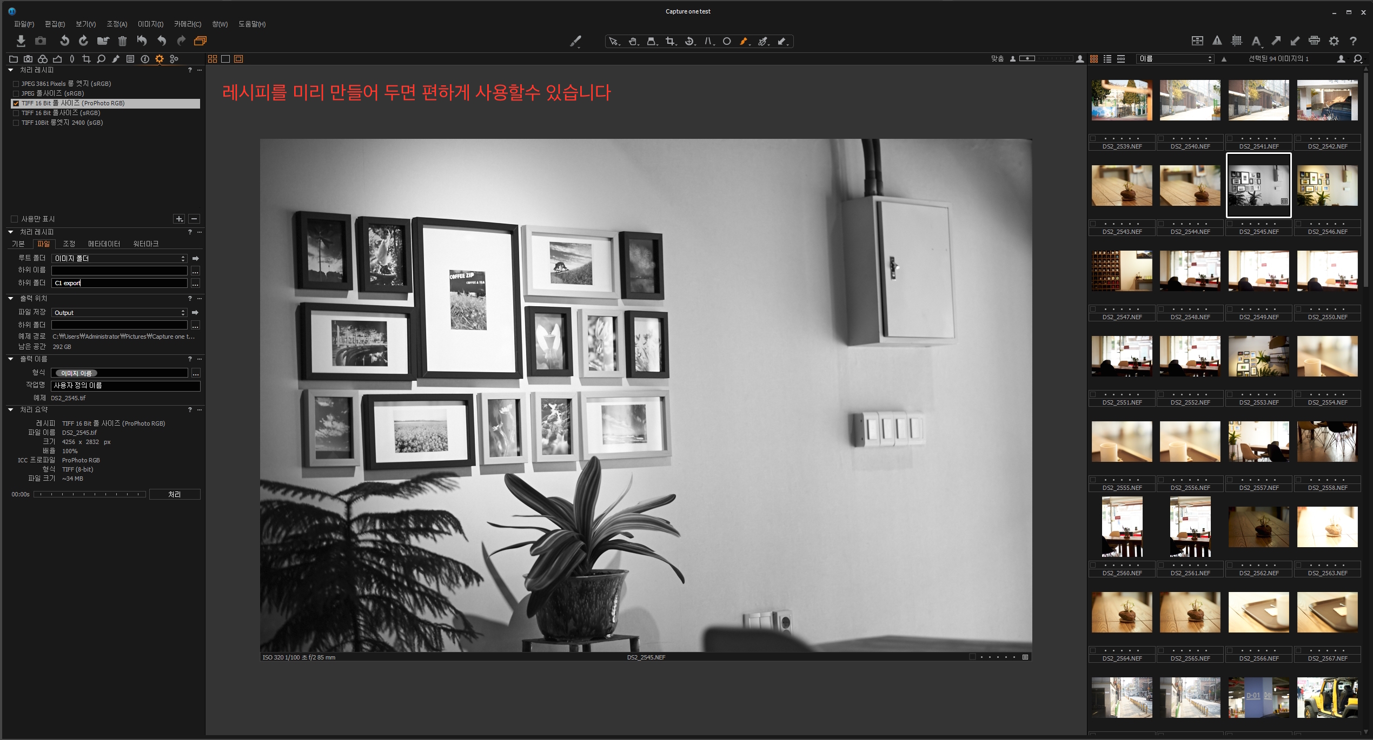Image resolution: width=1373 pixels, height=740 pixels.
Task: Open the Camera menu
Action: [187, 24]
